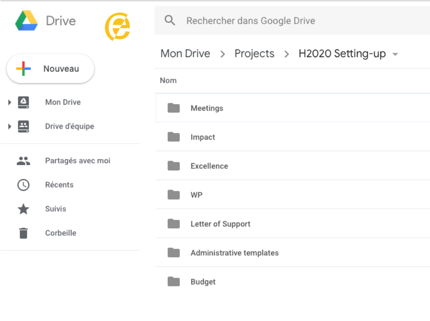Viewport: 430px width, 321px height.
Task: Click the Google Drive logo icon
Action: pyautogui.click(x=26, y=21)
